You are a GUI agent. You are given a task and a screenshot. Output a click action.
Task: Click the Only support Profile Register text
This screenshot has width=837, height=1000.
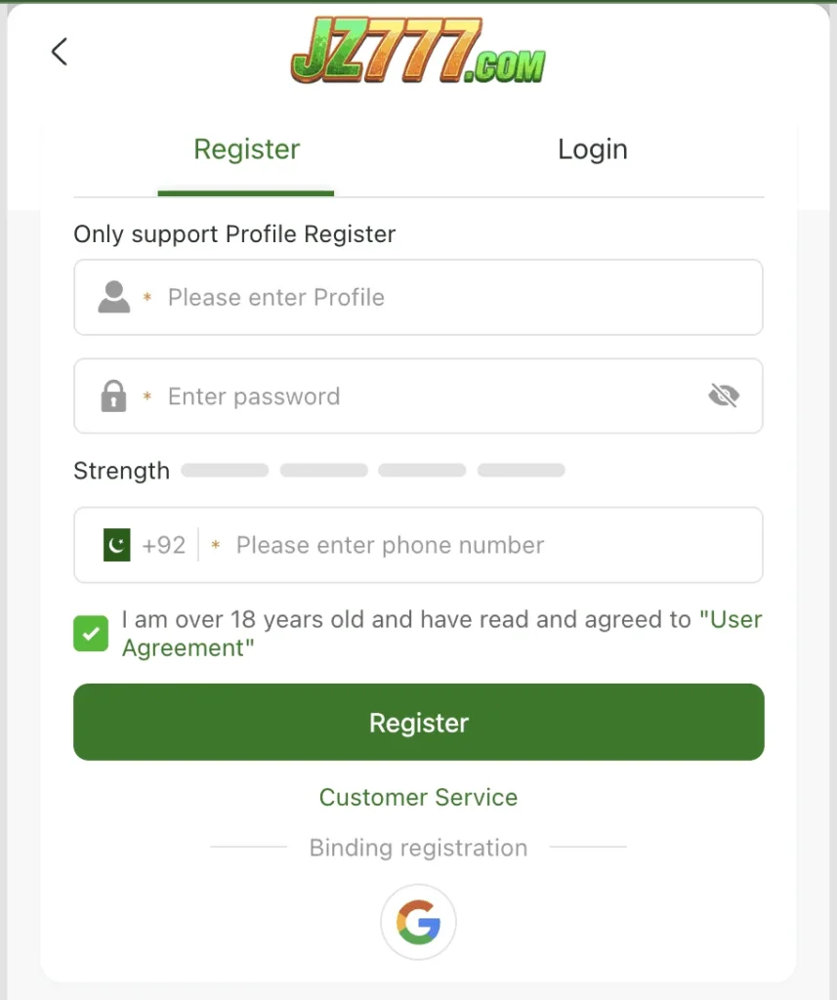click(x=234, y=234)
